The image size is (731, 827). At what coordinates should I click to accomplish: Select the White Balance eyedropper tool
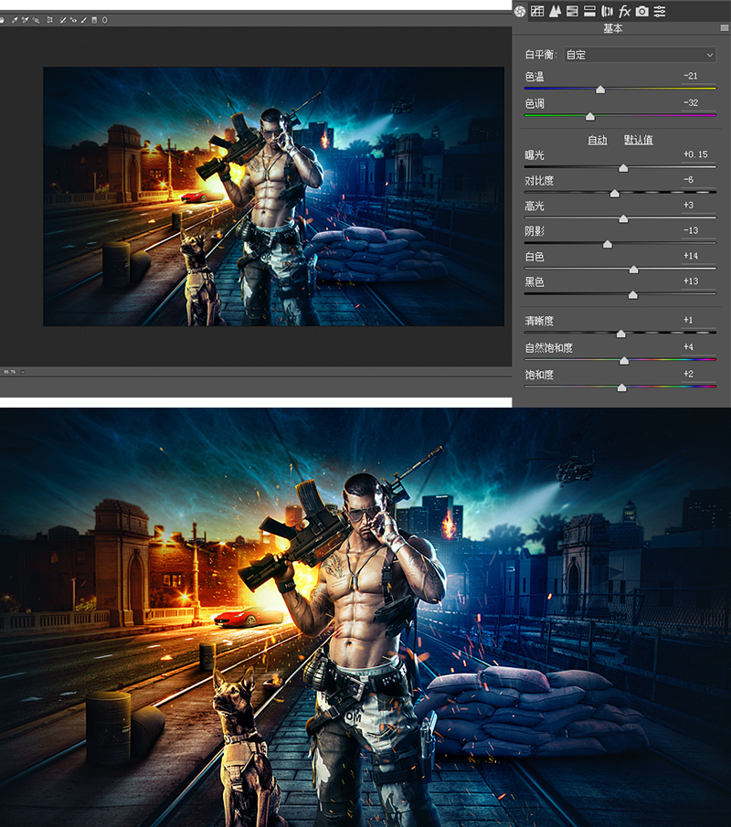coord(15,20)
